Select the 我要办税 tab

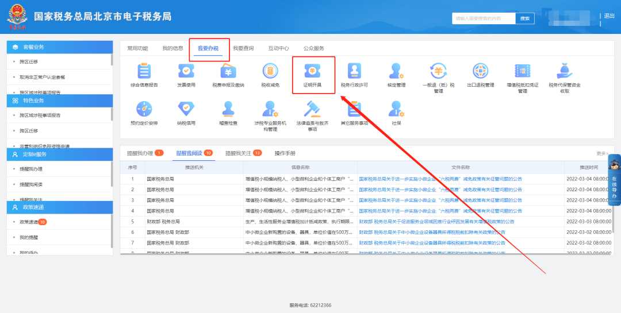pyautogui.click(x=208, y=48)
